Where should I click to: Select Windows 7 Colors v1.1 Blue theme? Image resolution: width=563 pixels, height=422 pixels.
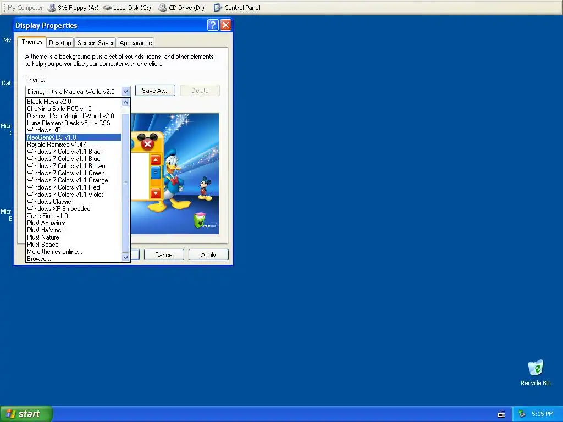[74, 159]
